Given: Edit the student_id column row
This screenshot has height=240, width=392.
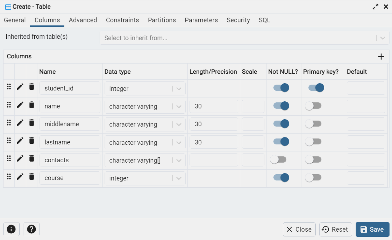Looking at the screenshot, I should pyautogui.click(x=20, y=87).
